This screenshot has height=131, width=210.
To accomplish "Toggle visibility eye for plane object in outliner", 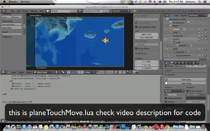I will coord(199,49).
